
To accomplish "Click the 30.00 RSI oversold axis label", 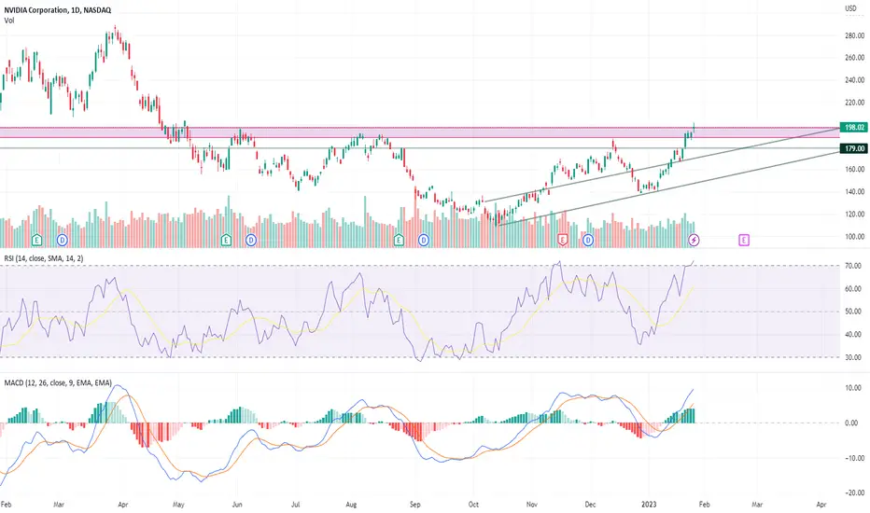I will tap(853, 358).
